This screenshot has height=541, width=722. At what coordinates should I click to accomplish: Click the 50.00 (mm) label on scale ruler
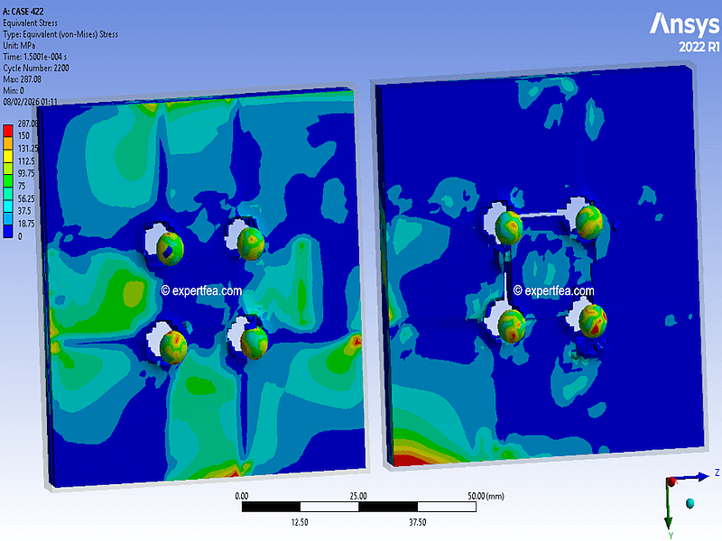486,496
